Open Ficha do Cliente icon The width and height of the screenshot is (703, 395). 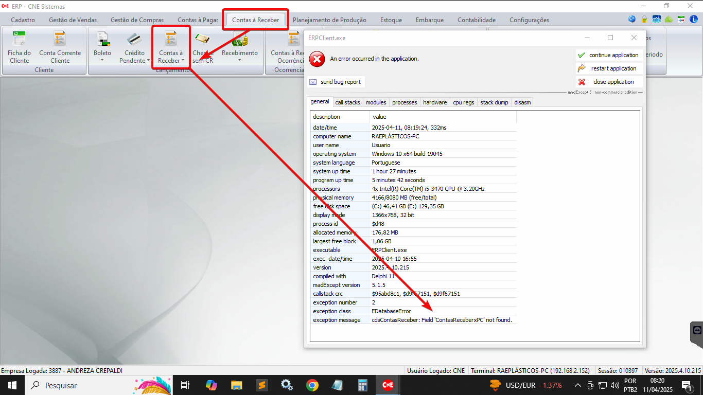click(x=19, y=40)
